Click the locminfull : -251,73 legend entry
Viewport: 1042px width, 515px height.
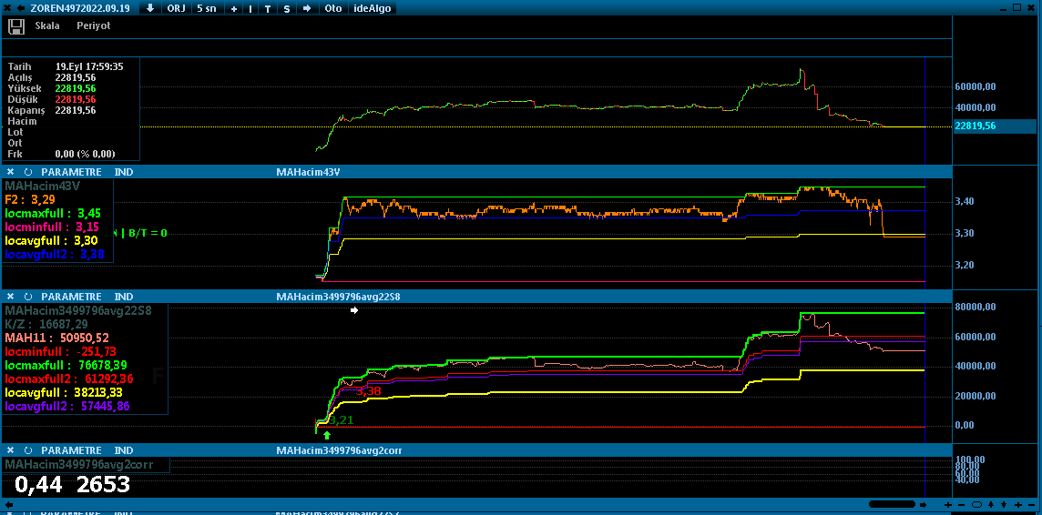(x=60, y=352)
